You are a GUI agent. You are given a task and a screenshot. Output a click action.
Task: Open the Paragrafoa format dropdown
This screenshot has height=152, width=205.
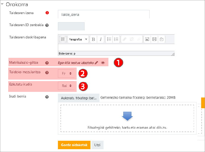78,39
